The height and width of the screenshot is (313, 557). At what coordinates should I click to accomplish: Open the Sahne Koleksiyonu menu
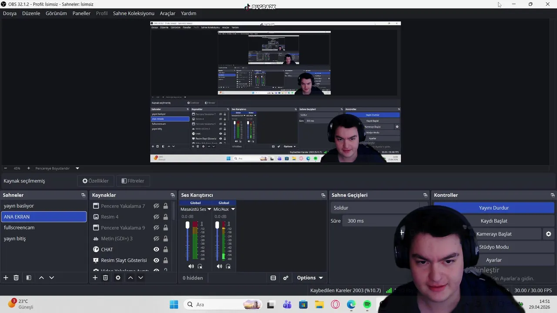pyautogui.click(x=134, y=13)
